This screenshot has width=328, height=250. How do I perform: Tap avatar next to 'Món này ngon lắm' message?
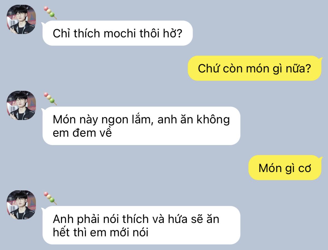click(x=21, y=105)
